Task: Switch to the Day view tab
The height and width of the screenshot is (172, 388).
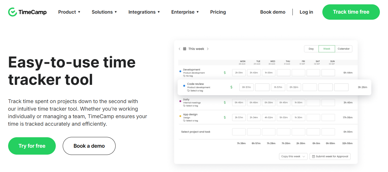Action: 311,49
